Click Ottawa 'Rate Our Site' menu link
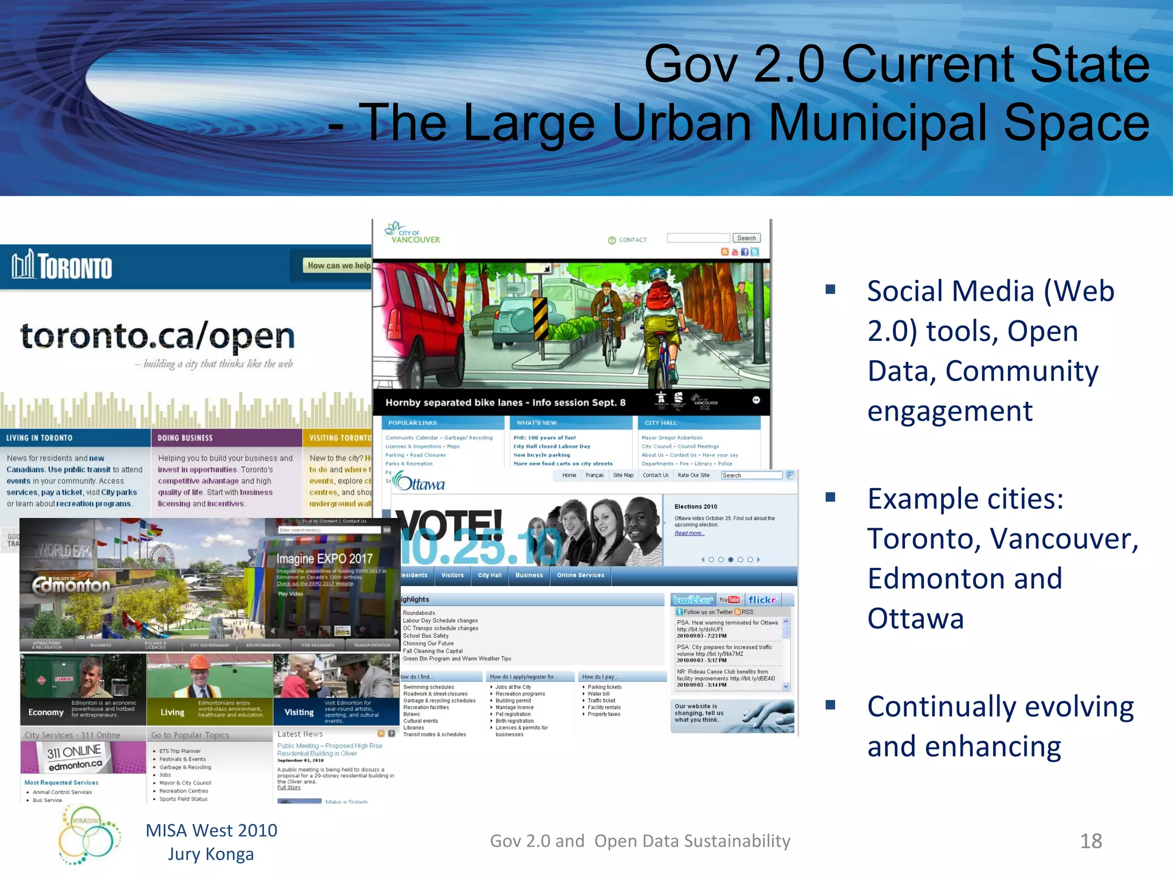 pos(694,475)
